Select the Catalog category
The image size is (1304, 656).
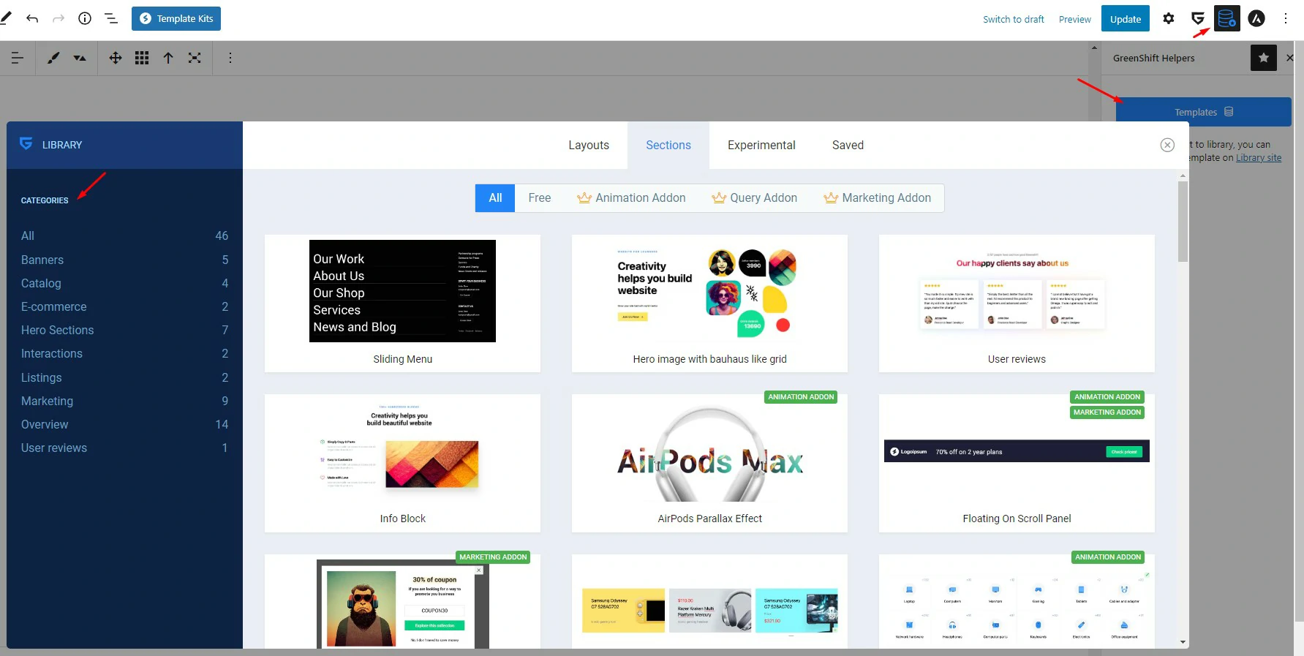(124, 283)
